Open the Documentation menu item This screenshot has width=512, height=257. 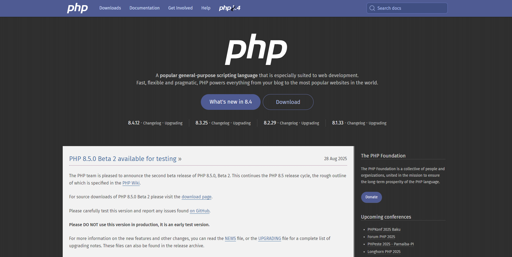(x=144, y=8)
